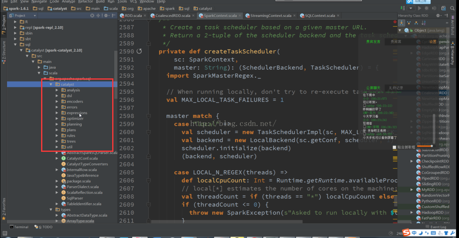The height and width of the screenshot is (238, 459).
Task: Switch to supertypes hierarchy icon
Action: (409, 23)
